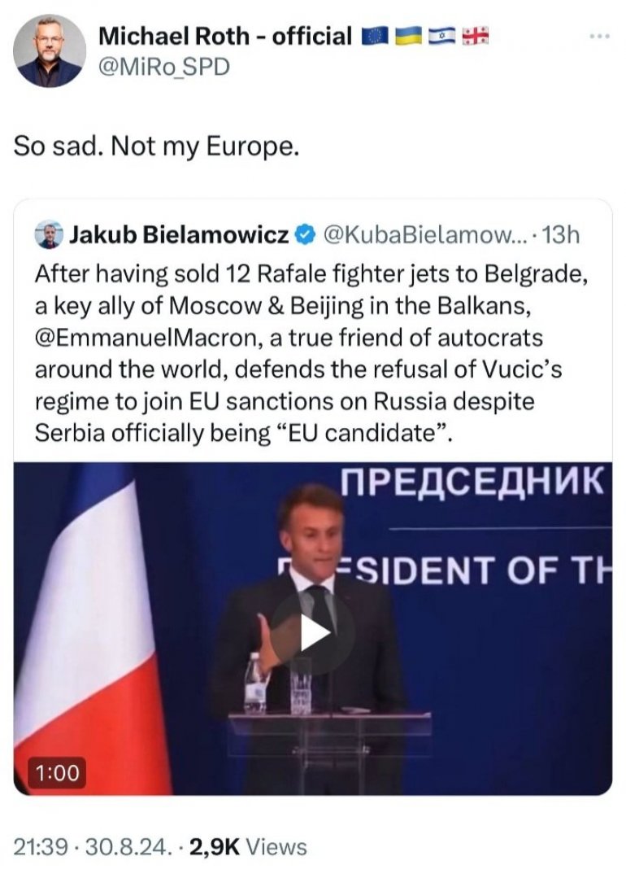The height and width of the screenshot is (878, 626).
Task: Click Jakub Bielamowicz's small avatar
Action: (49, 235)
